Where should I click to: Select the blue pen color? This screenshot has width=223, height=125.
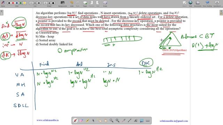click(17, 3)
